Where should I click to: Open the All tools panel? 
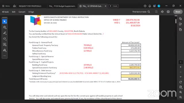[x=5, y=12]
